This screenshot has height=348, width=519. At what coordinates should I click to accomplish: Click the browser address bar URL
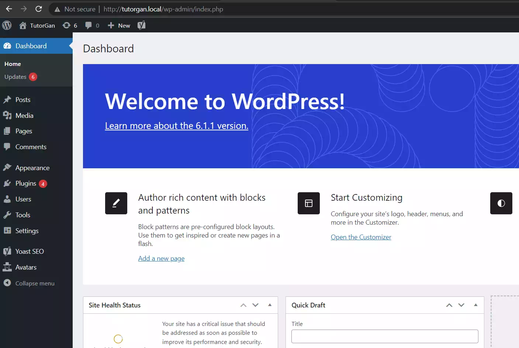(163, 9)
